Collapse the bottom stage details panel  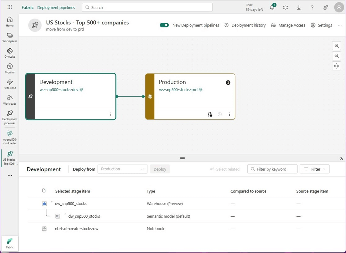click(x=341, y=158)
